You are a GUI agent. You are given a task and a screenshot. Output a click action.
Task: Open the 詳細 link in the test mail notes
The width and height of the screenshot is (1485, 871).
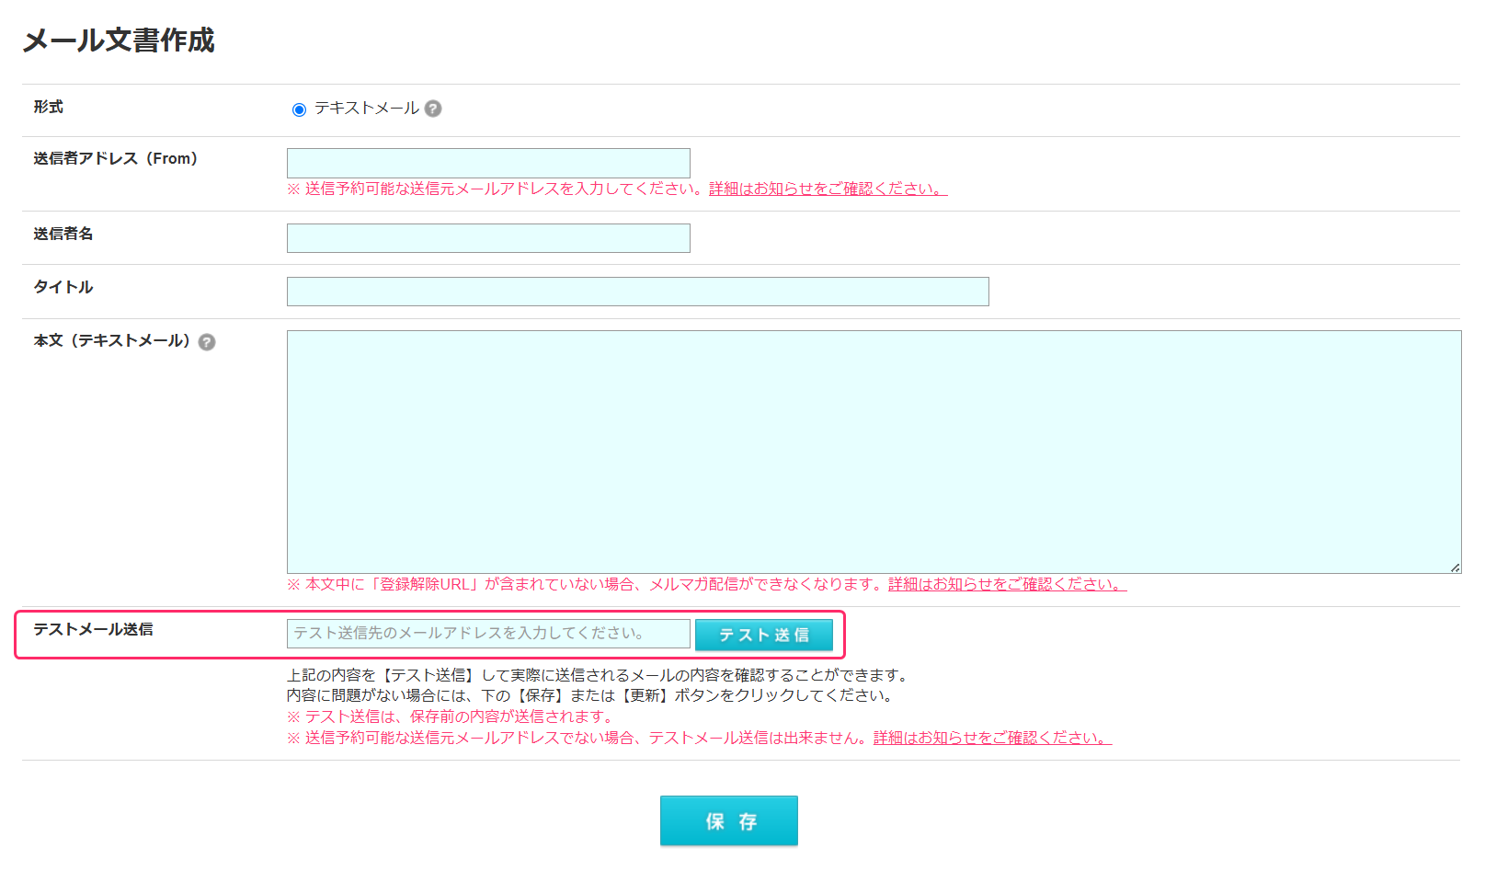991,738
